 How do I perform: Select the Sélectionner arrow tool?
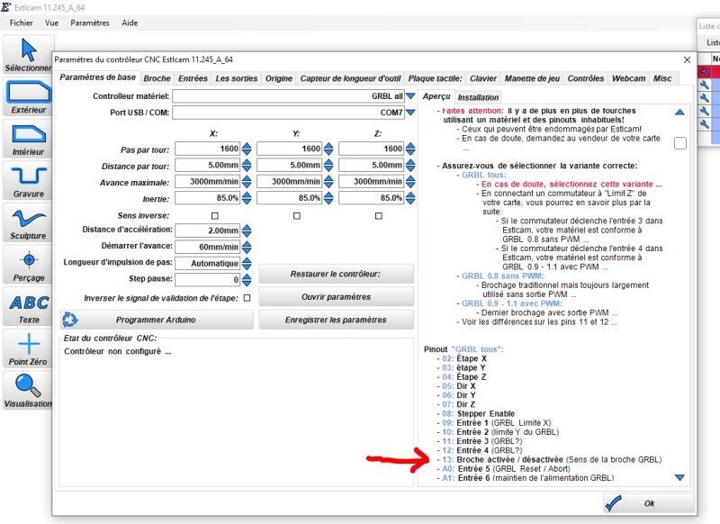pos(29,55)
